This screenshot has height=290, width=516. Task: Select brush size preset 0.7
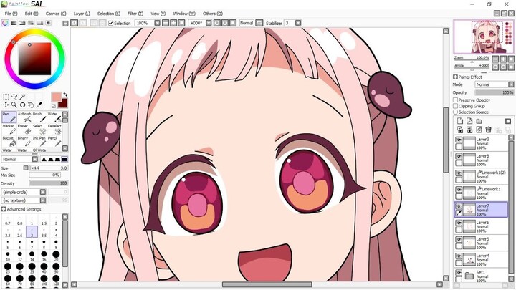click(8, 221)
